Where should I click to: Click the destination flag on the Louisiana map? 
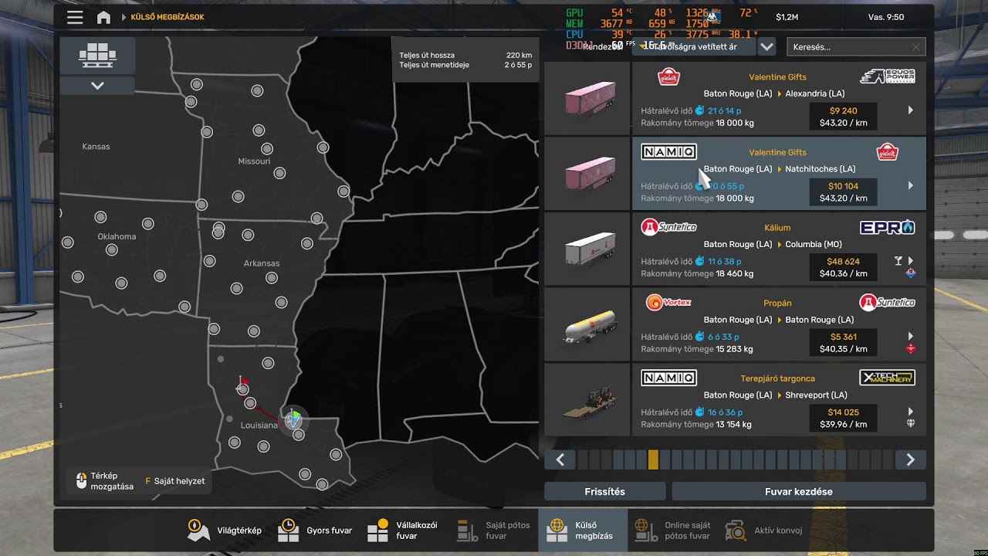[x=243, y=381]
